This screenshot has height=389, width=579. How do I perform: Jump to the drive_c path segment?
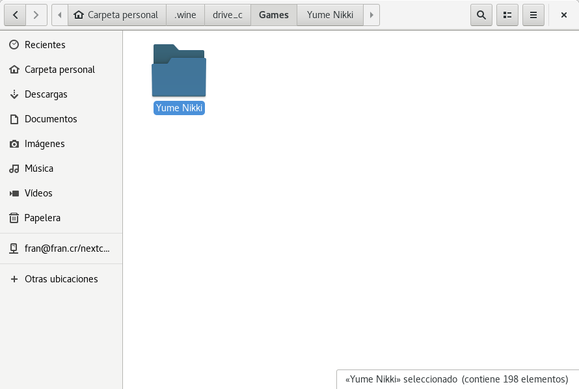click(x=228, y=15)
